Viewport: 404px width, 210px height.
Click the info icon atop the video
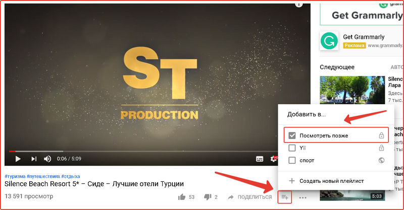pyautogui.click(x=298, y=5)
